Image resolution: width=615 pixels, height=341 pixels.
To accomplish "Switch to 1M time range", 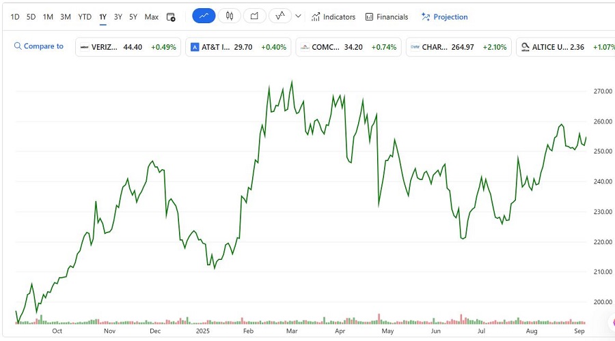I will click(x=48, y=17).
